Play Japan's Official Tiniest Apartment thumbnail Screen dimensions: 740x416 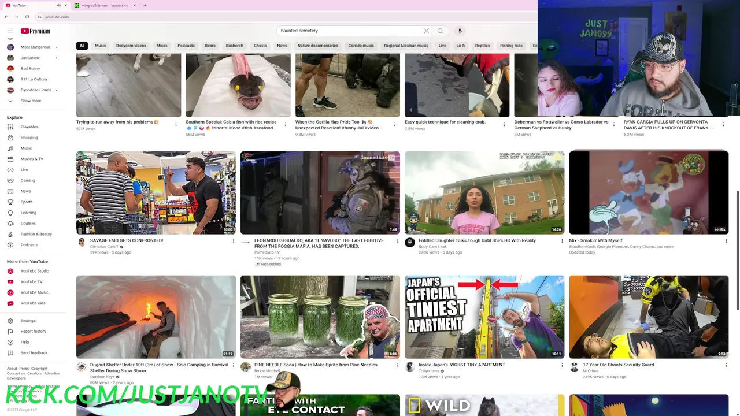click(484, 317)
